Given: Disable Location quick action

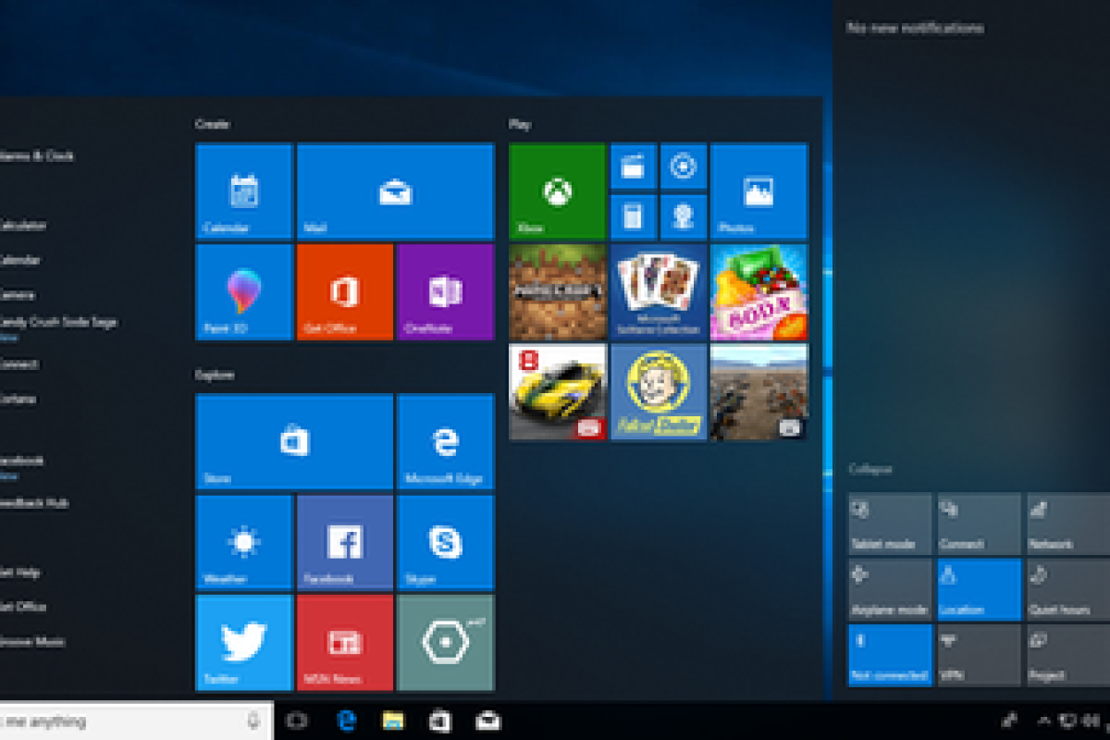Looking at the screenshot, I should coord(979,589).
